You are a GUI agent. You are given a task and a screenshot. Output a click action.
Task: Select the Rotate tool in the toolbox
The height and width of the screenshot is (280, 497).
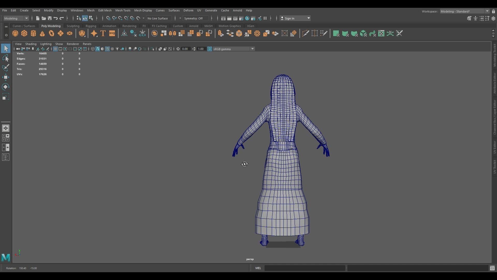click(6, 87)
